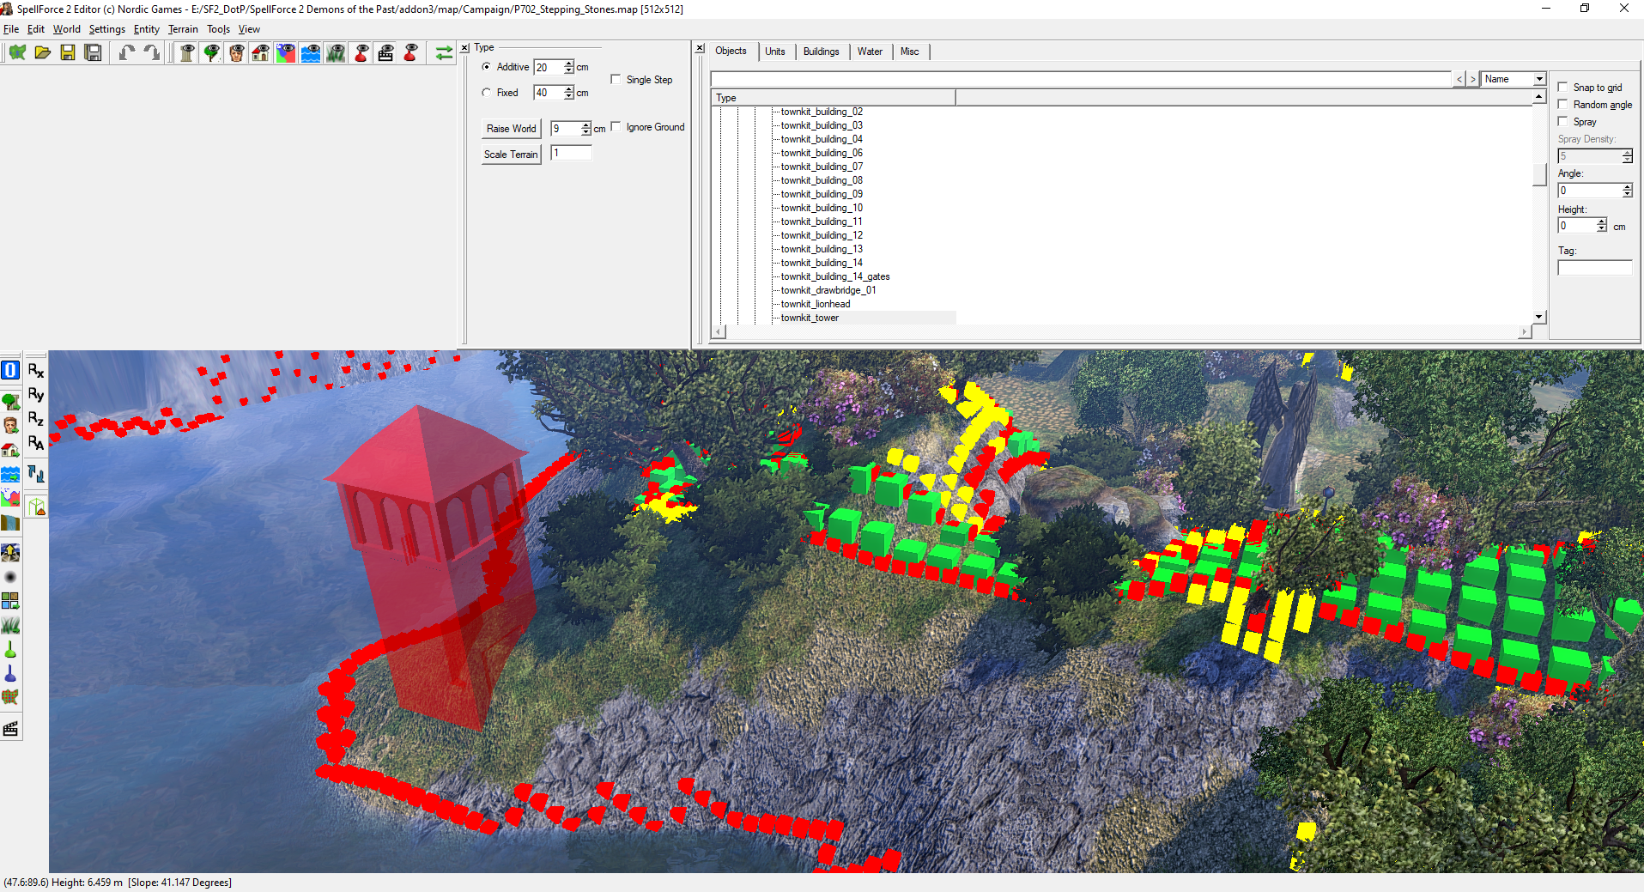Switch to the Buildings tab

[x=822, y=52]
